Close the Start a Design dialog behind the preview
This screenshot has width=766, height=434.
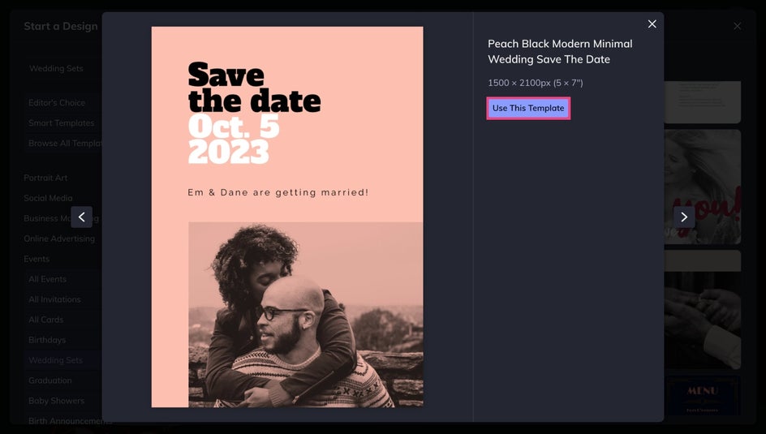point(737,26)
